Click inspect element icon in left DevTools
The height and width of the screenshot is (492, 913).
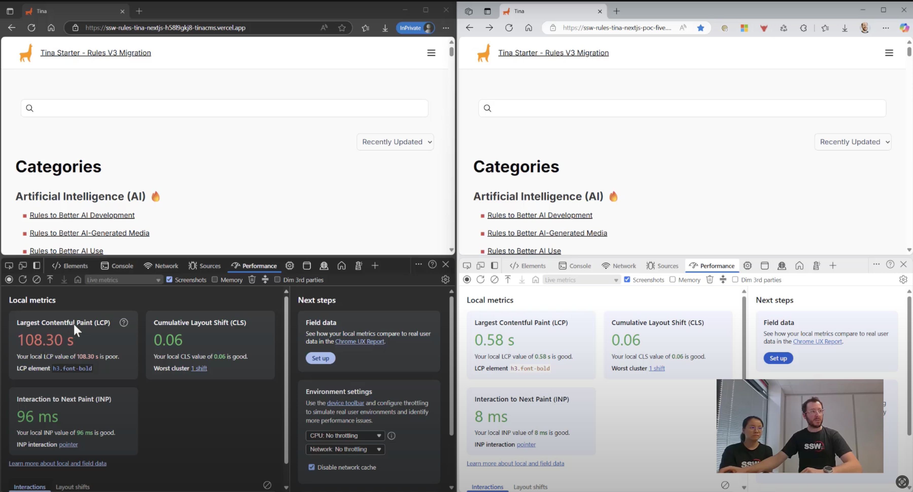[x=9, y=266]
